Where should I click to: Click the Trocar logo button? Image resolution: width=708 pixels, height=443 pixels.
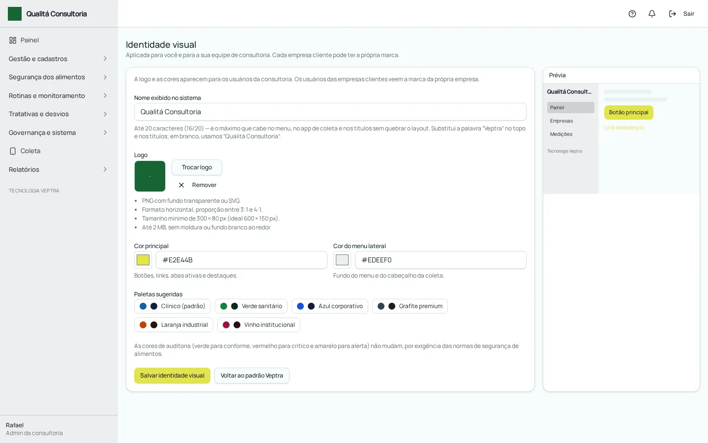(197, 167)
